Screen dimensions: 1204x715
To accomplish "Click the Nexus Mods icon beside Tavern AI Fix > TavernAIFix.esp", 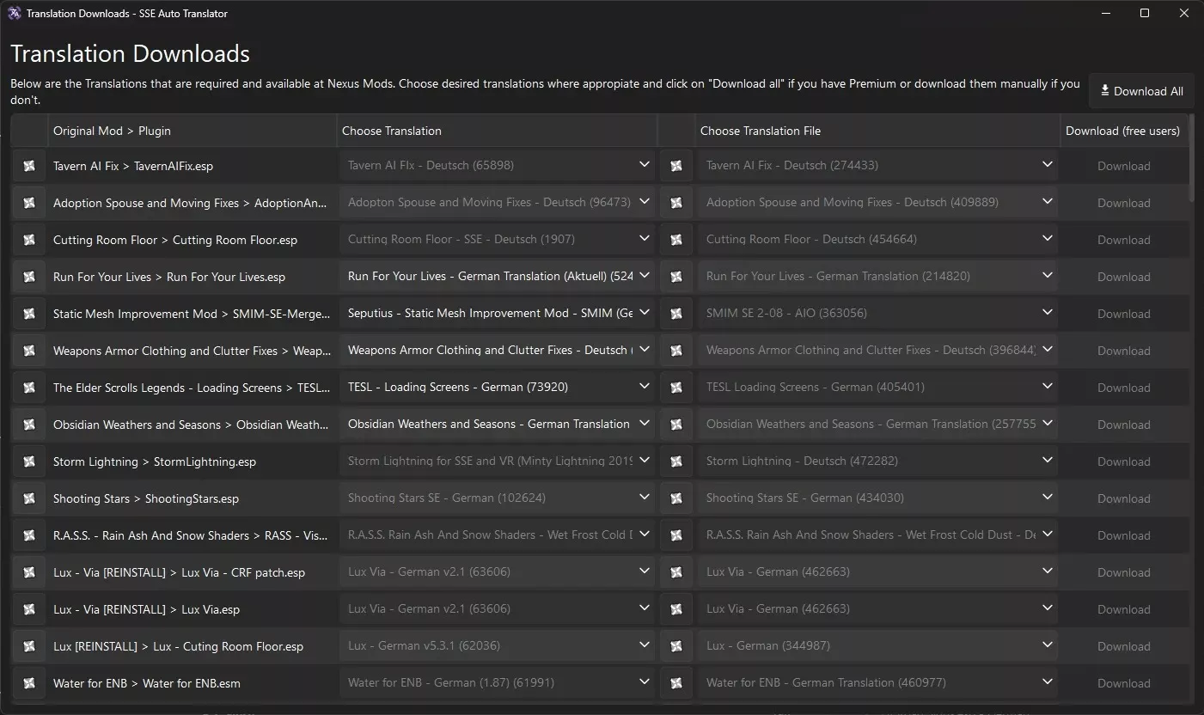I will pos(29,166).
